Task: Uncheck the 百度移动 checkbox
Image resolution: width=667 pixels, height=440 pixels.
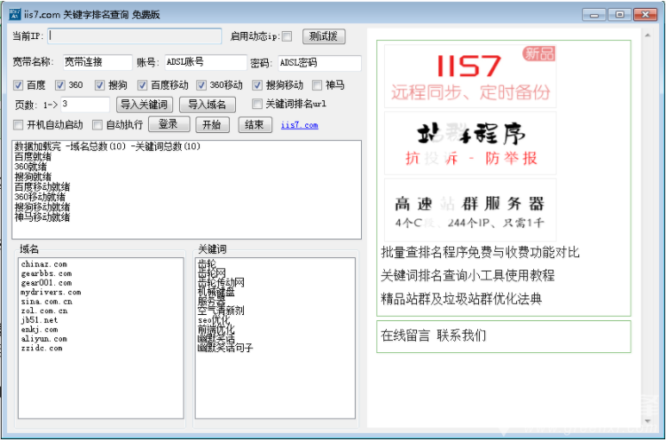Action: pyautogui.click(x=142, y=85)
